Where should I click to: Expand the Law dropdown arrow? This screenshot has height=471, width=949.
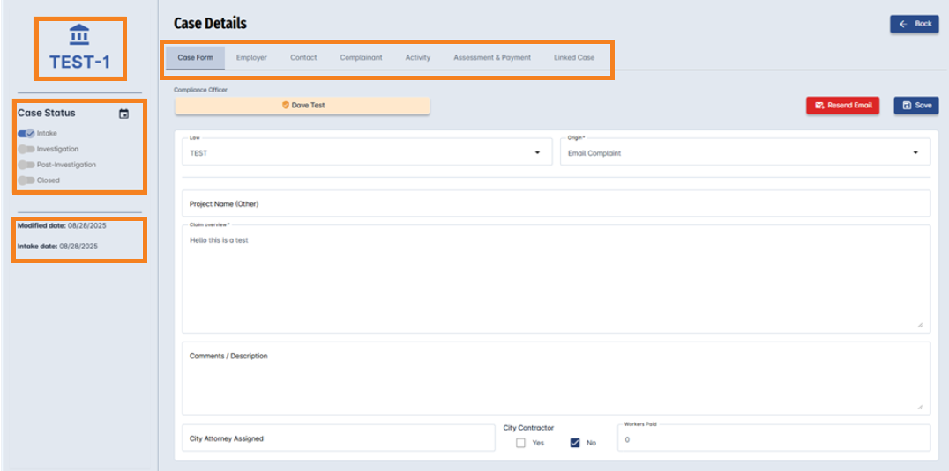(x=537, y=153)
